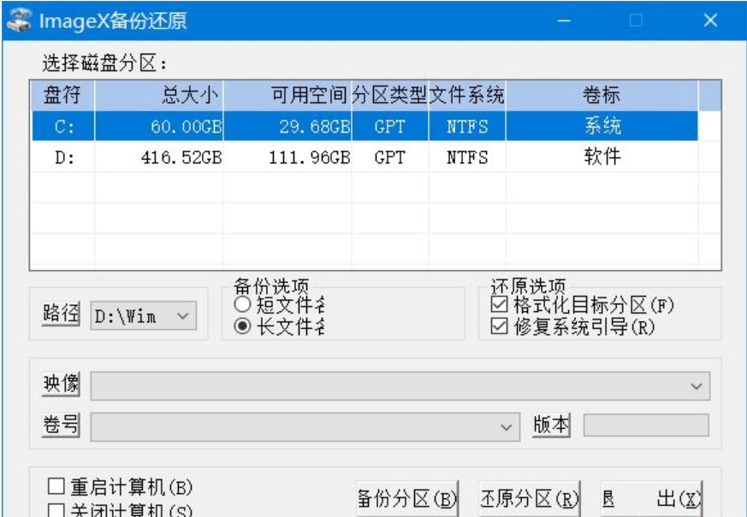The width and height of the screenshot is (747, 517).
Task: Expand the volume number combo box
Action: (305, 426)
